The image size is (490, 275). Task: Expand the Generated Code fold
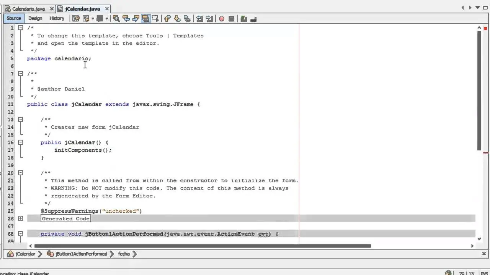pos(20,218)
